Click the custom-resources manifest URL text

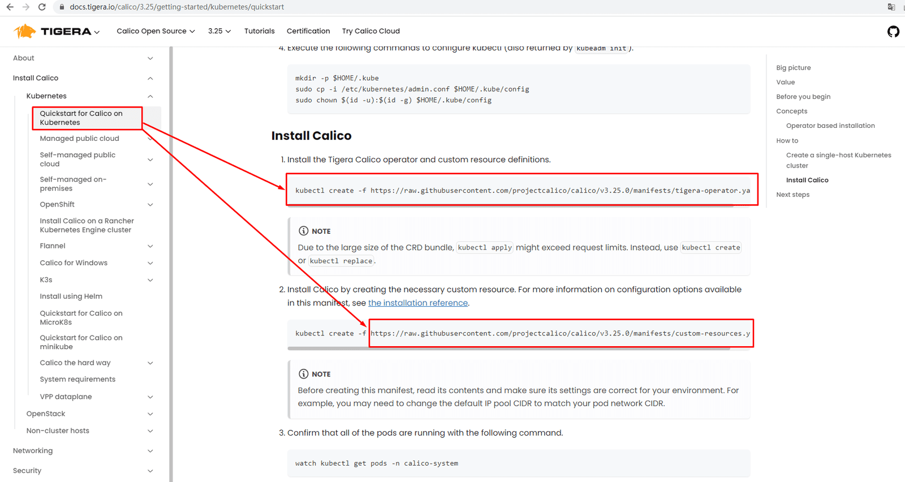pyautogui.click(x=561, y=334)
